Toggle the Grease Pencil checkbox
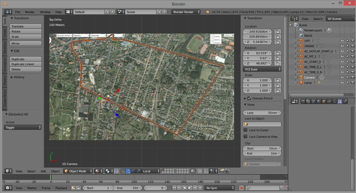356x193 pixels. [x=249, y=98]
